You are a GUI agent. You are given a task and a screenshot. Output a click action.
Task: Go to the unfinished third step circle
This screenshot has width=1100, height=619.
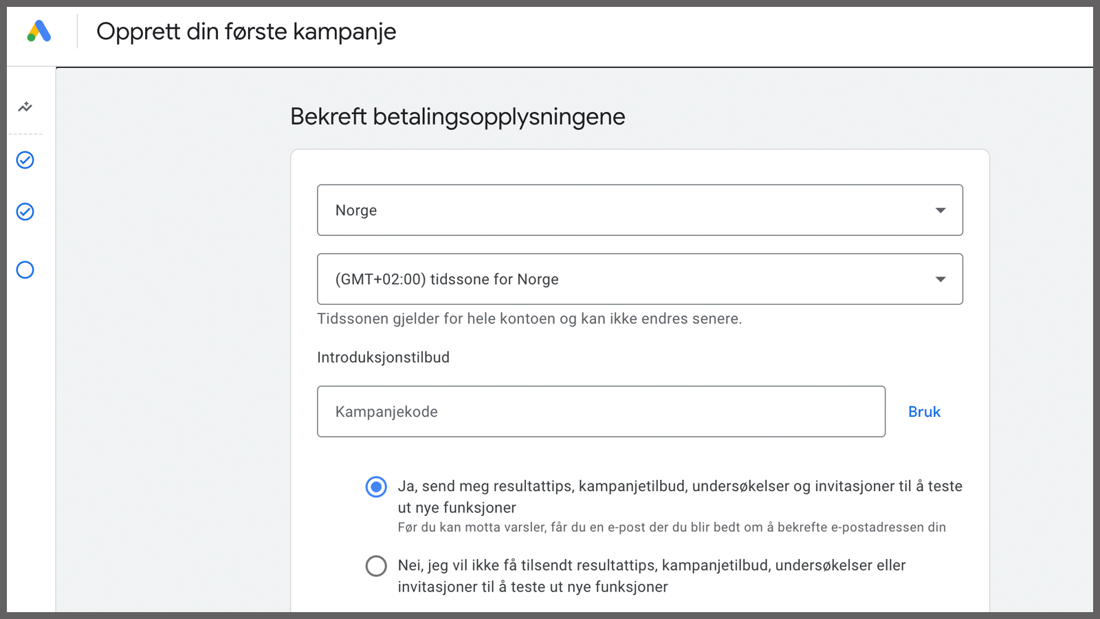coord(25,270)
